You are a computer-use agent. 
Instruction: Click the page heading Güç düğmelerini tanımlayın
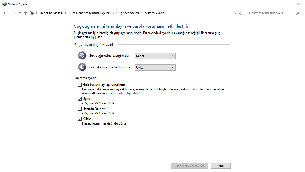point(131,26)
